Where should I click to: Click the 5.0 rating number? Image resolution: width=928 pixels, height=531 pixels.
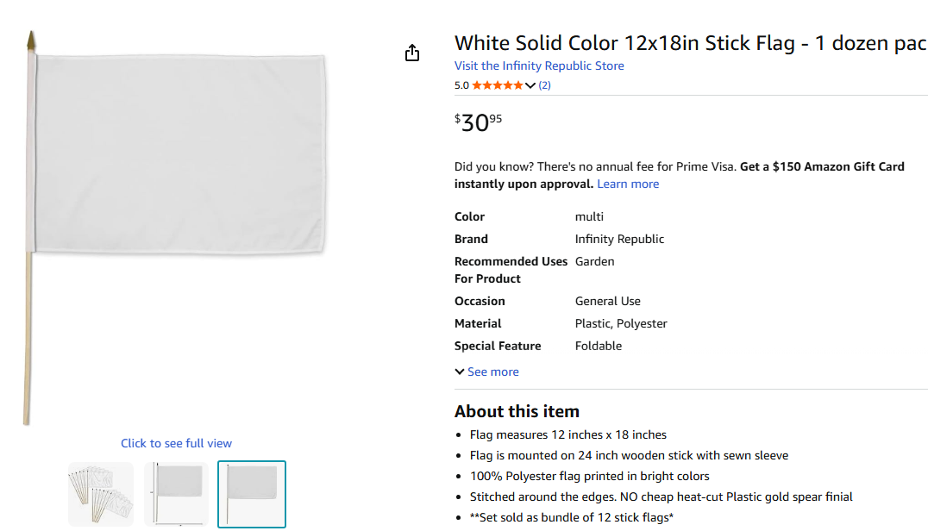pos(461,85)
